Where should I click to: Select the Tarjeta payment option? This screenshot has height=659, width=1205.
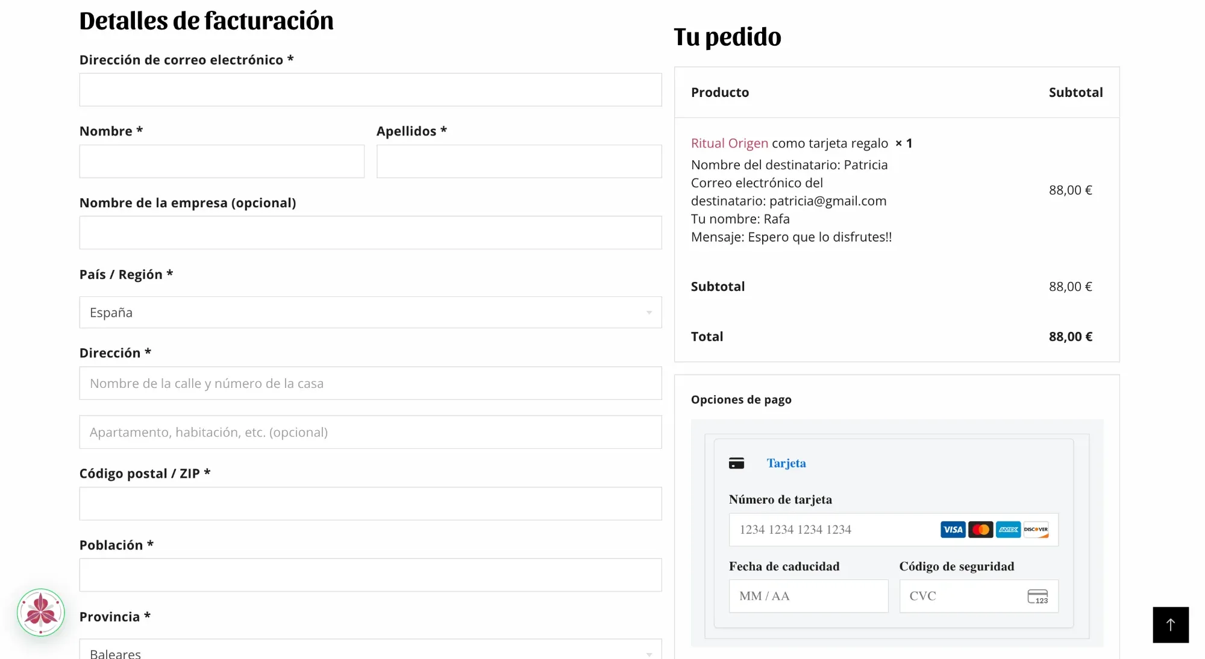(x=786, y=463)
